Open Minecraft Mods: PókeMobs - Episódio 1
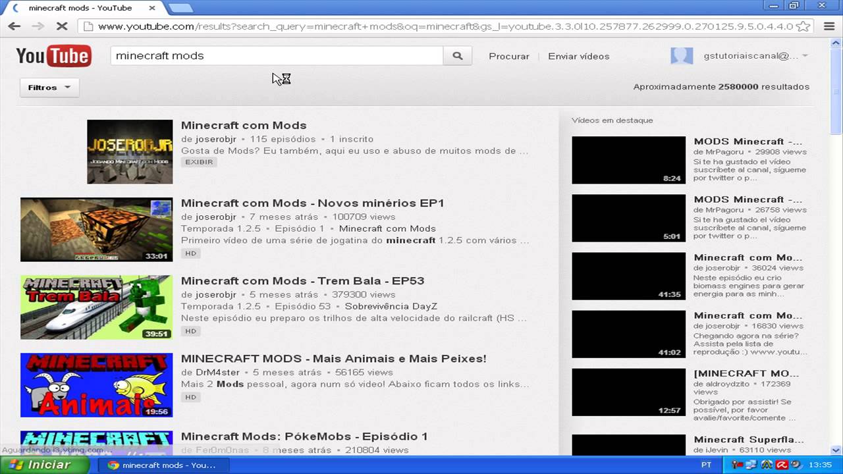 [304, 436]
